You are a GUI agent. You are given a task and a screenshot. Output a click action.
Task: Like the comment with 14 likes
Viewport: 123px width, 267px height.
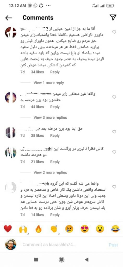click(x=114, y=187)
